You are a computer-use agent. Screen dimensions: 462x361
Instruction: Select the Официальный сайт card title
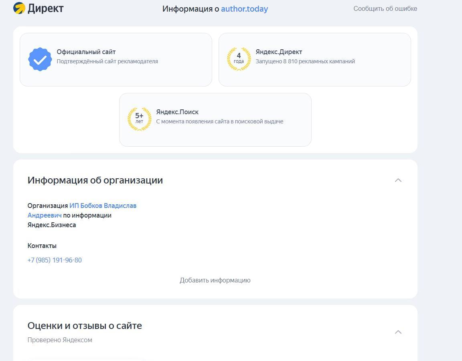[86, 52]
